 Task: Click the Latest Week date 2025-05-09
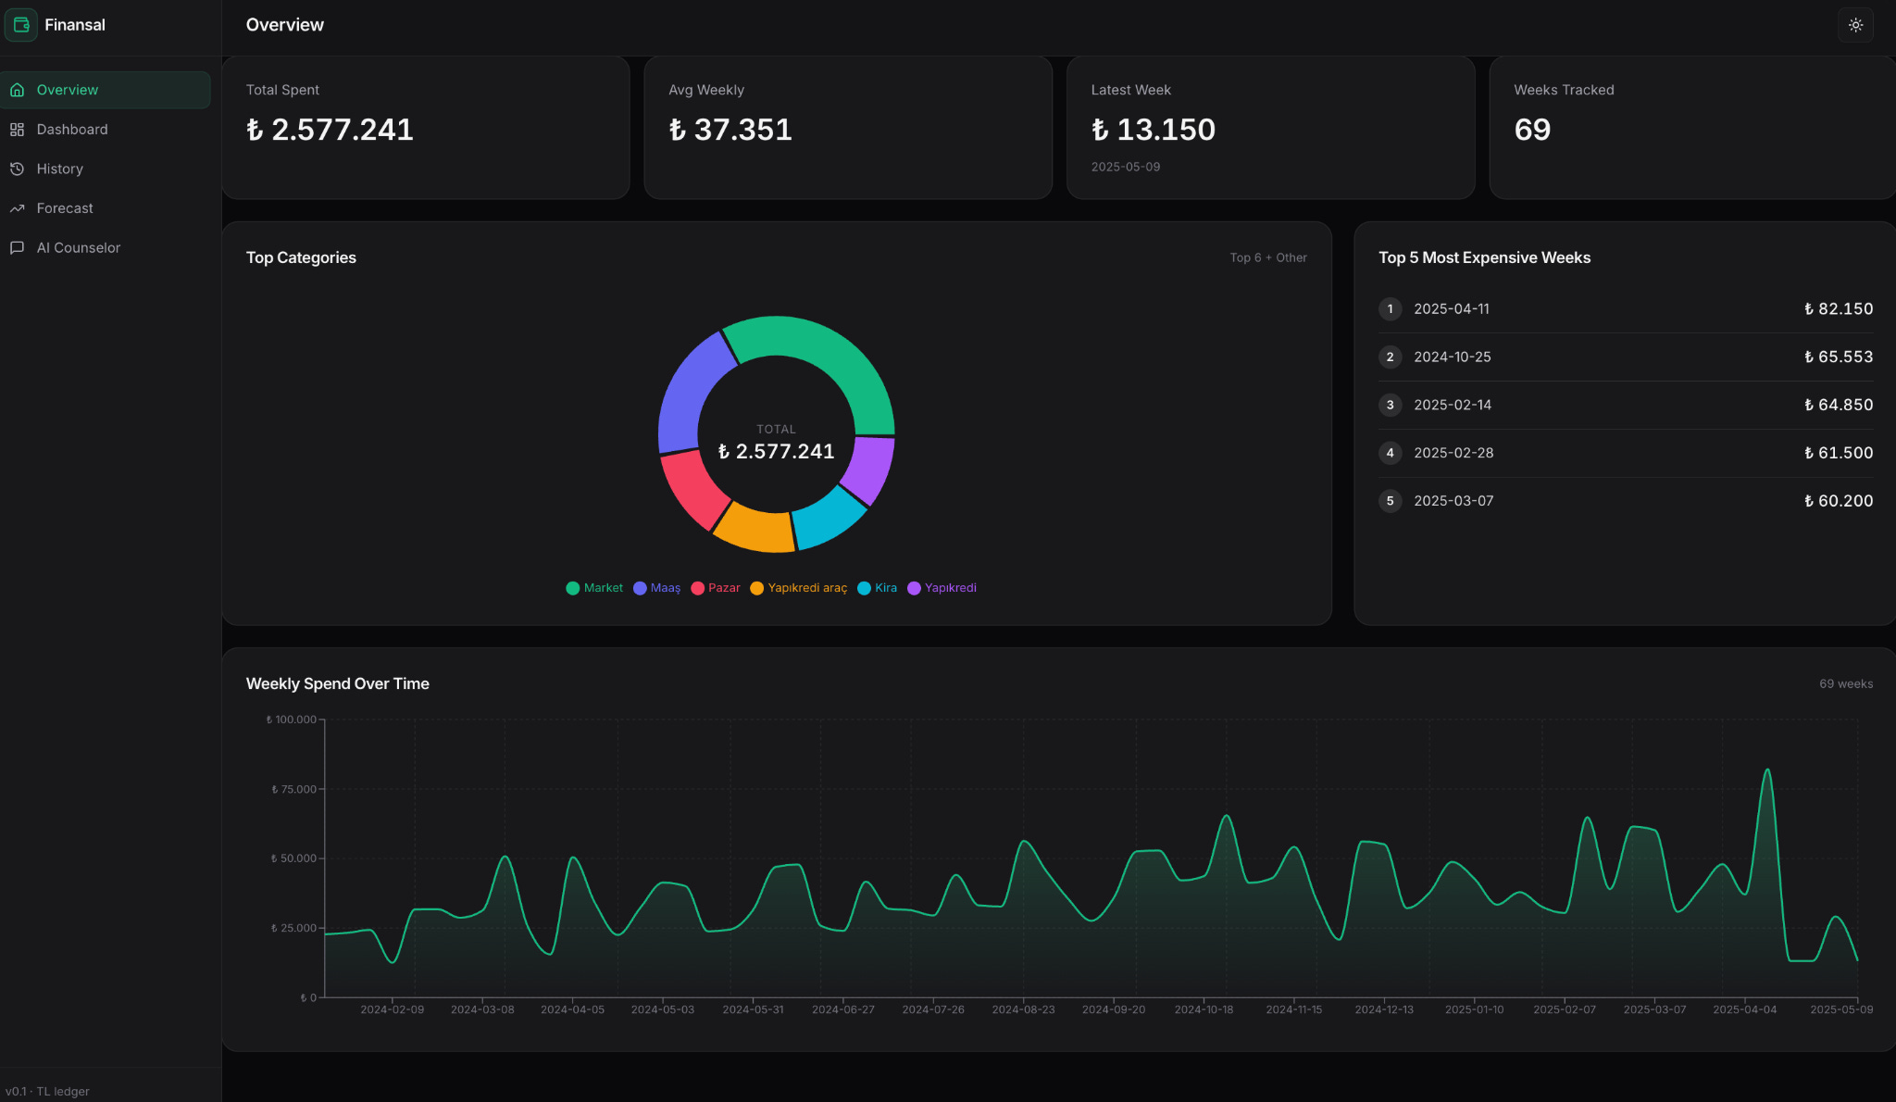tap(1125, 167)
